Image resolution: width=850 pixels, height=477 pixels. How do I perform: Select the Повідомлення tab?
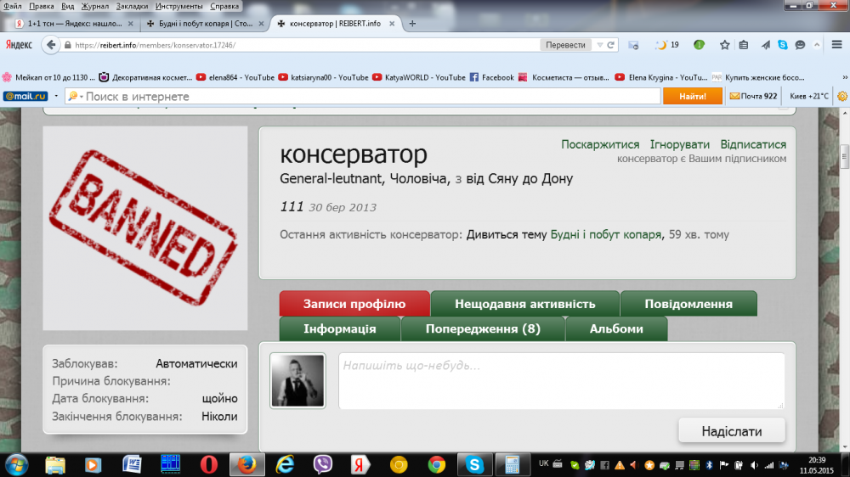tap(688, 304)
